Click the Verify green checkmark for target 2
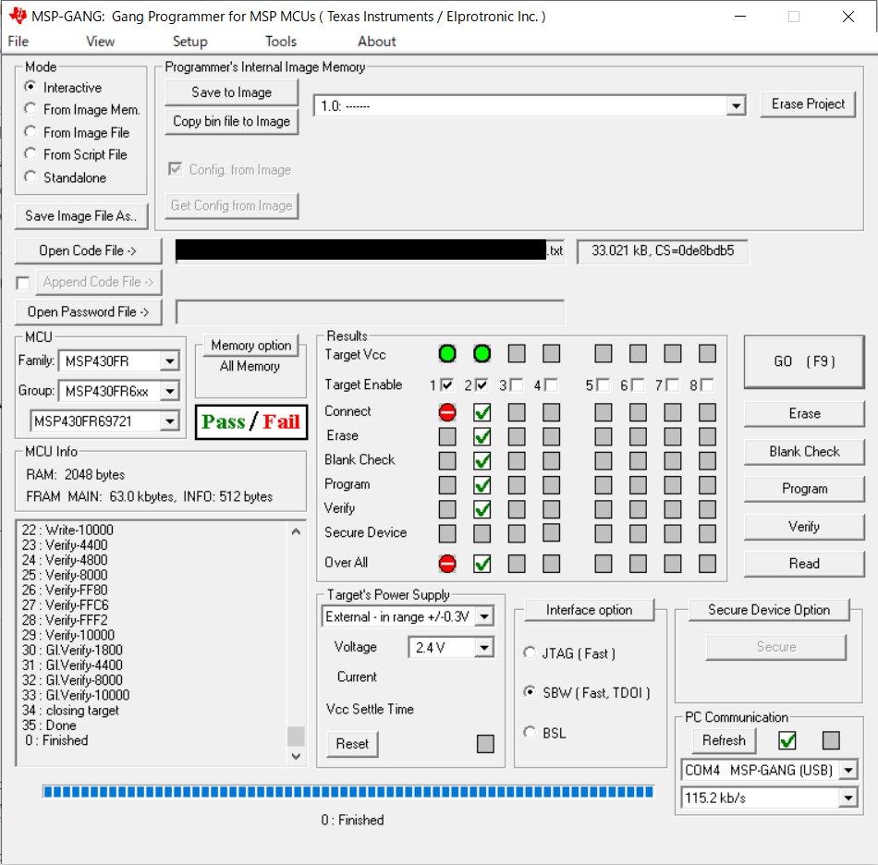878x865 pixels. (x=482, y=509)
